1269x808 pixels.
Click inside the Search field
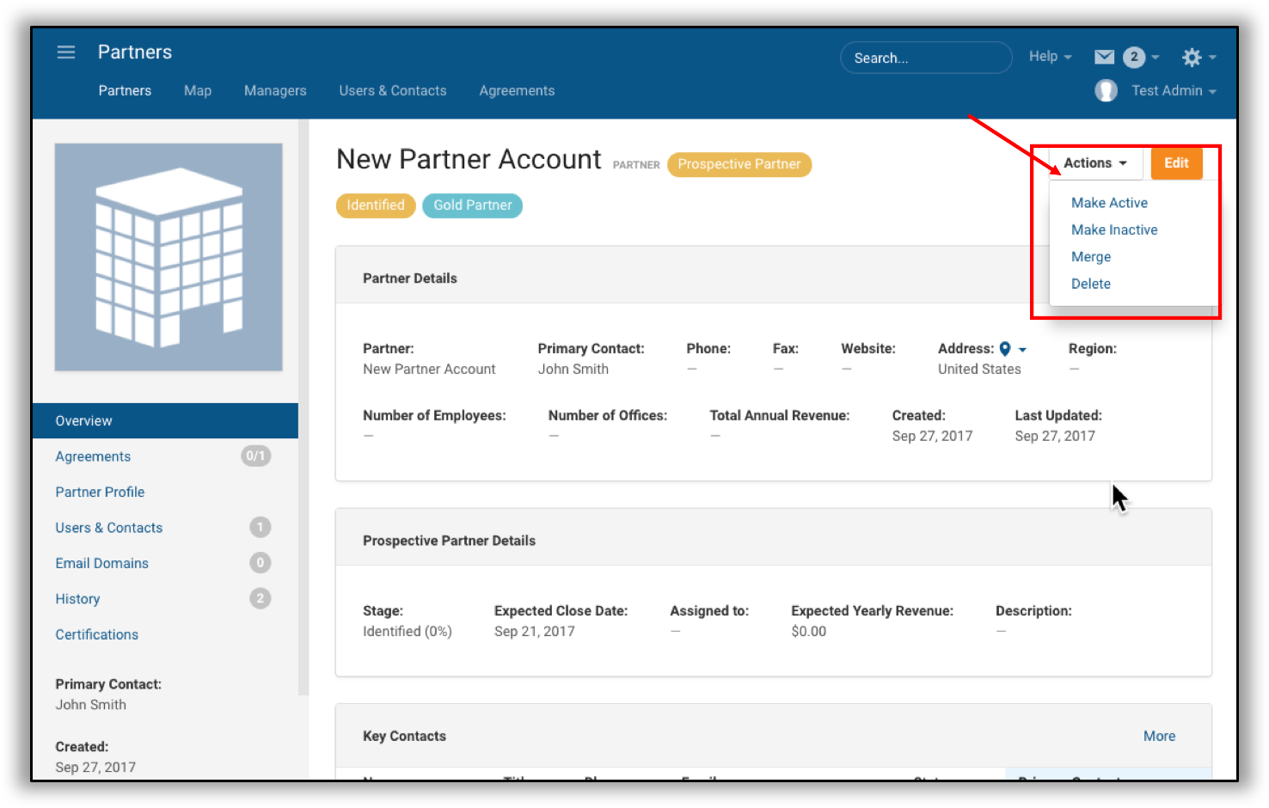926,57
